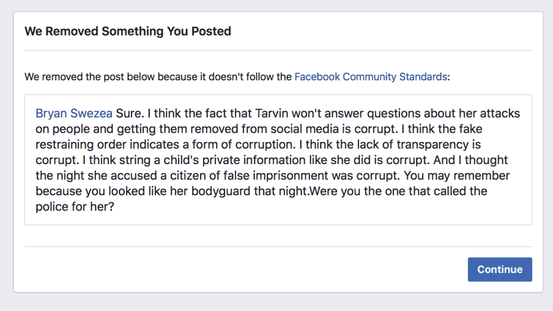The height and width of the screenshot is (311, 553).
Task: Open Bryan Swezea's profile link
Action: pos(74,114)
